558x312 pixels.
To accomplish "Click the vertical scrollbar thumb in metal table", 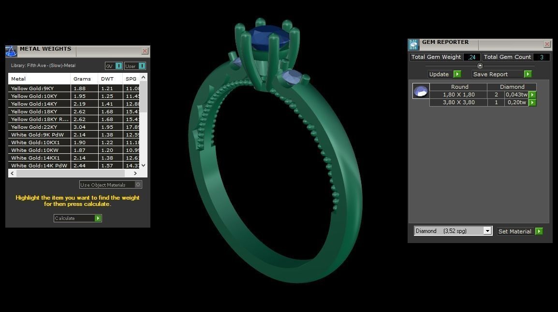I will click(x=144, y=97).
